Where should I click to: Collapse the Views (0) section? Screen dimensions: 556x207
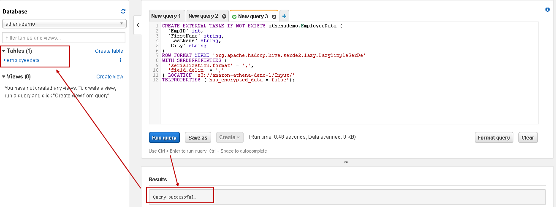4,77
